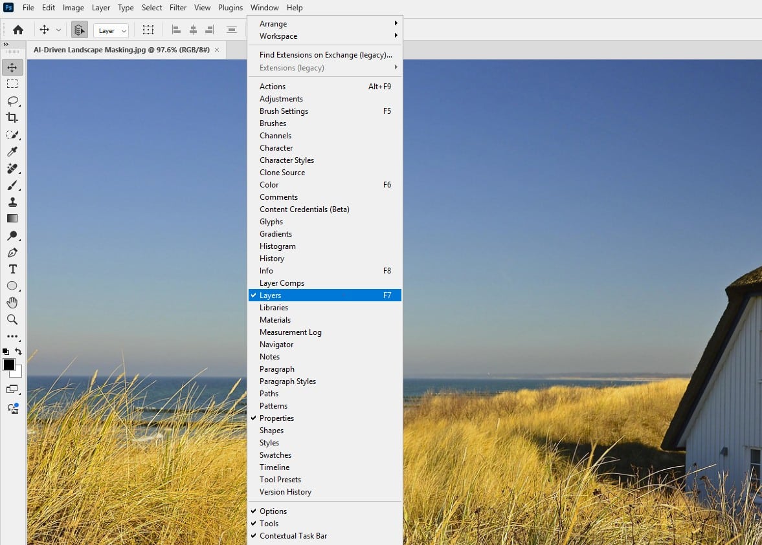Viewport: 762px width, 545px height.
Task: Pick the Eyedropper tool
Action: tap(12, 152)
